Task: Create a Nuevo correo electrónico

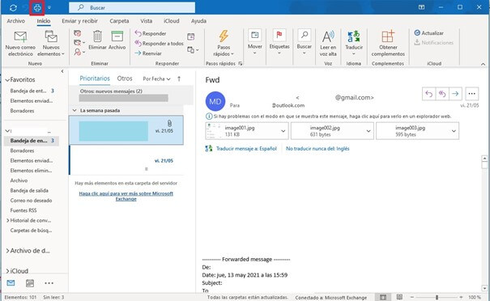Action: coord(20,44)
